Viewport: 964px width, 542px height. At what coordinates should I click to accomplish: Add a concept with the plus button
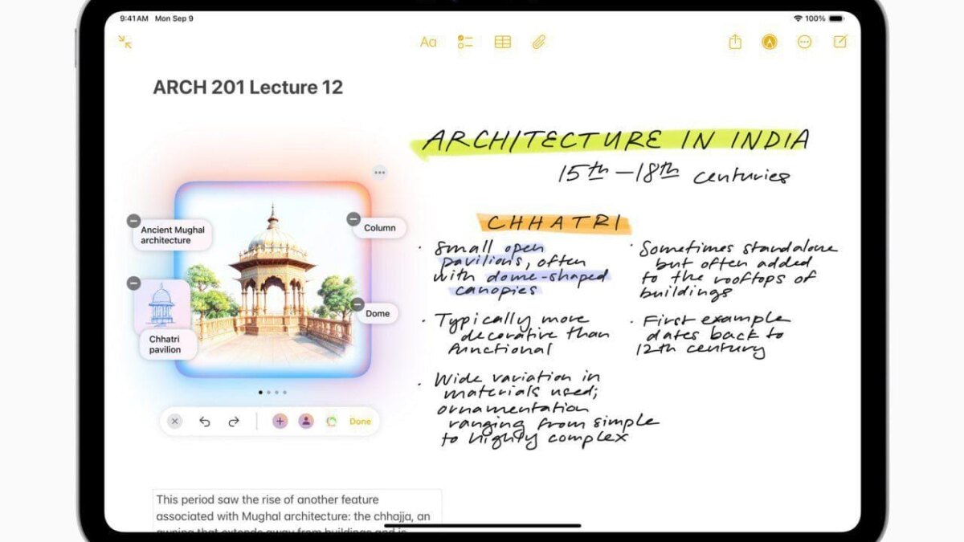[280, 422]
